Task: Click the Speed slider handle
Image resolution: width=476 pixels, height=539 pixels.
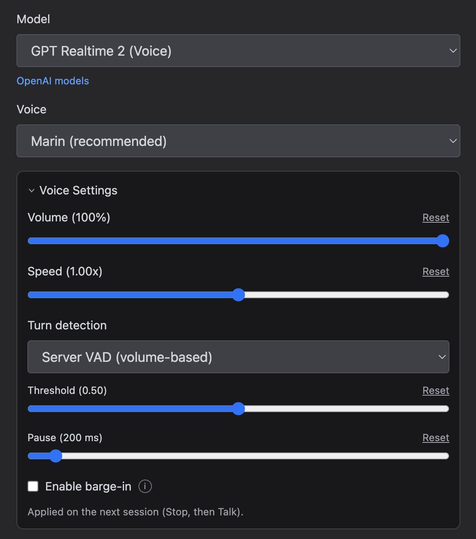Action: 238,295
